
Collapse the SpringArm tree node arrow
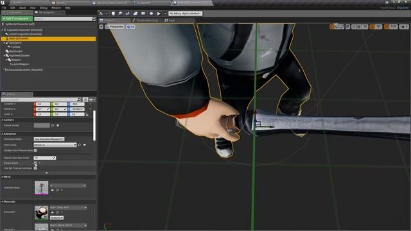point(4,43)
